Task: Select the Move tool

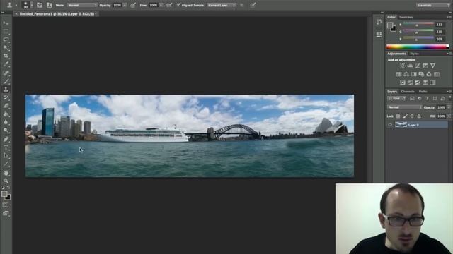Action: pos(6,23)
